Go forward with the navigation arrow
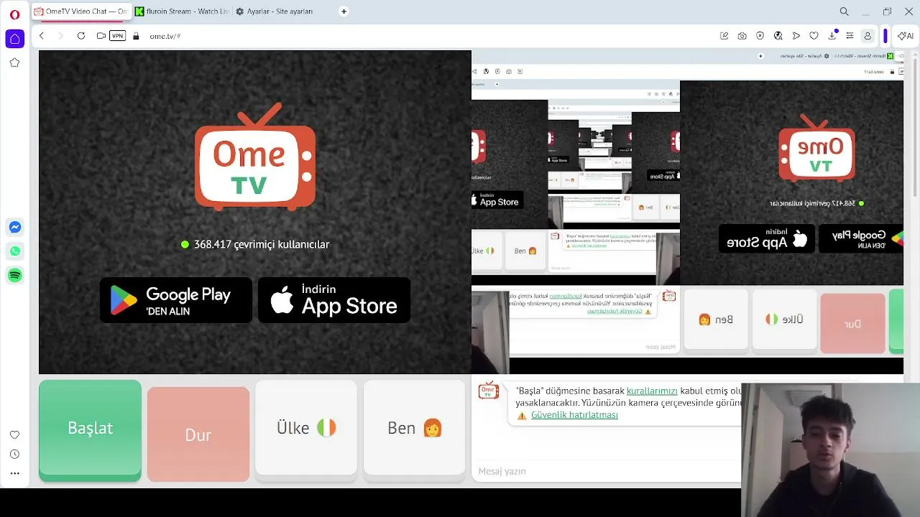This screenshot has width=920, height=517. [x=60, y=36]
